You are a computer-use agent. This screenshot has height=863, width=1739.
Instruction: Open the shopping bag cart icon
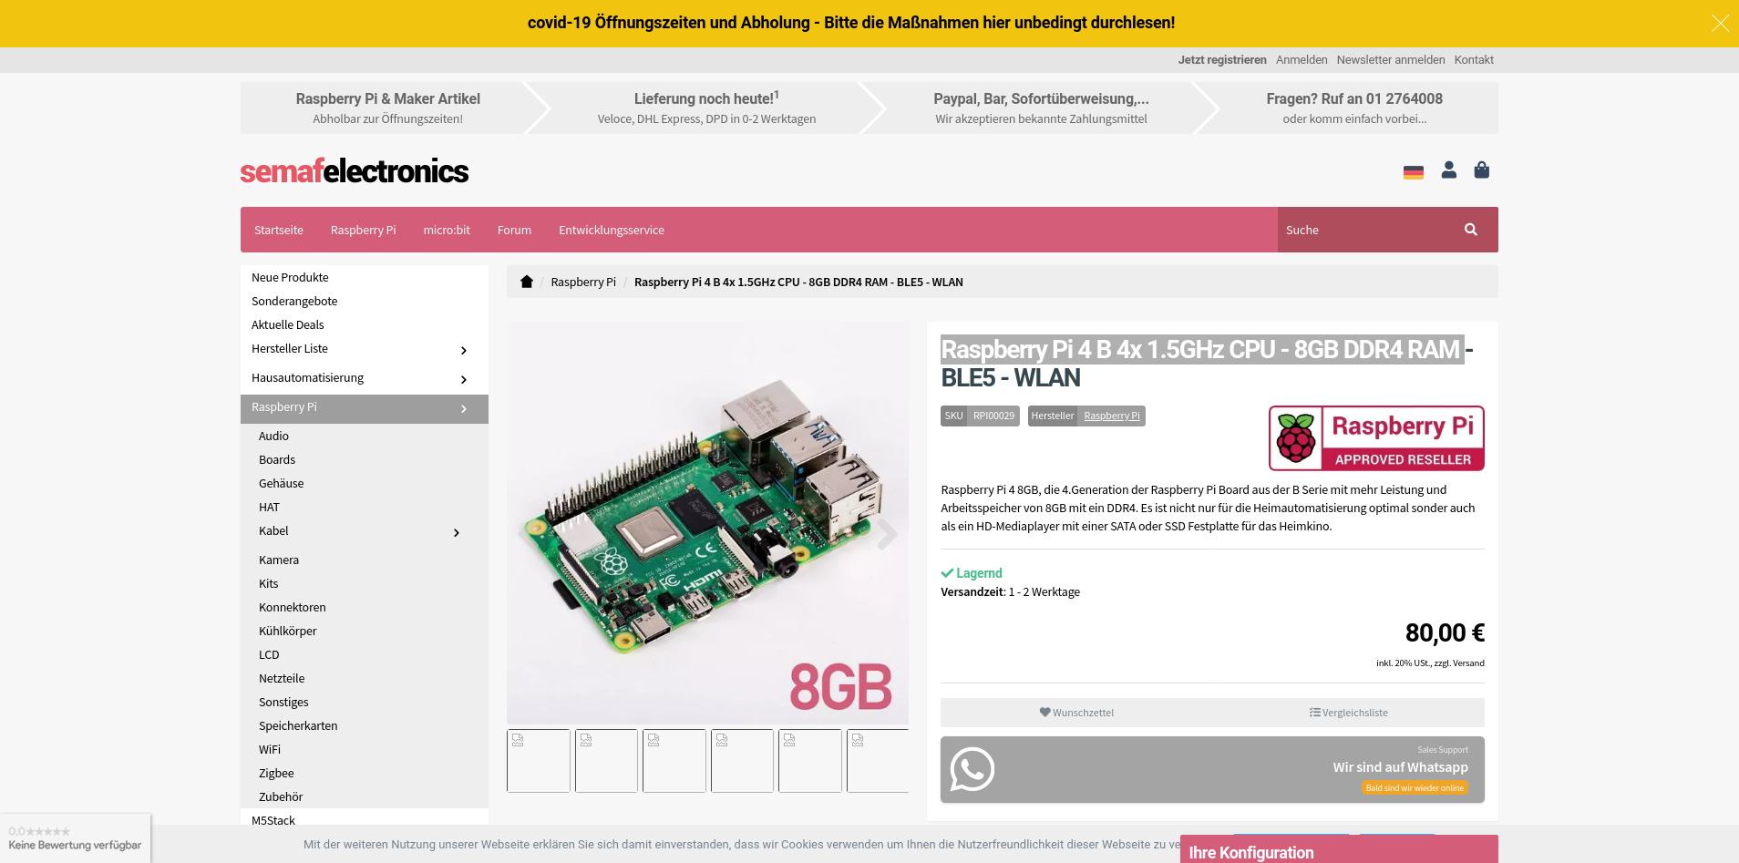click(x=1481, y=170)
